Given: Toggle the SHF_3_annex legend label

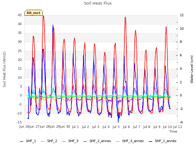Looking at the screenshot, I should (x=133, y=141).
